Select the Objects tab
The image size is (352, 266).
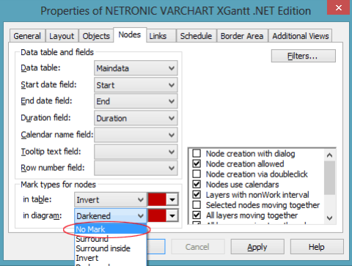coord(96,36)
